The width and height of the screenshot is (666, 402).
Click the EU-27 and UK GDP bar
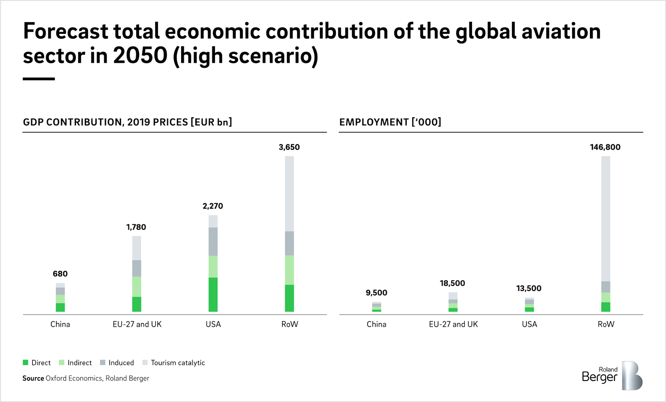pos(137,274)
